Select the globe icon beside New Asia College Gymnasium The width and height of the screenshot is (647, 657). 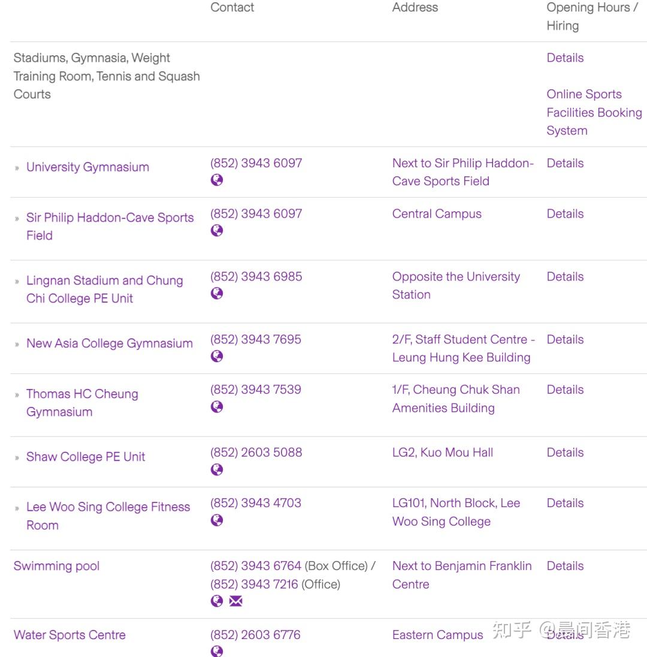(x=216, y=355)
